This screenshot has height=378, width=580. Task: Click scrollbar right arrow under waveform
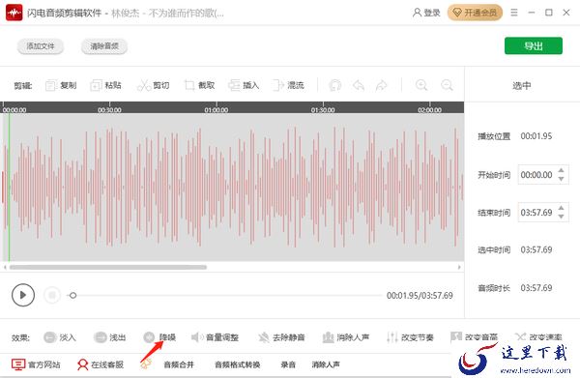(x=459, y=267)
